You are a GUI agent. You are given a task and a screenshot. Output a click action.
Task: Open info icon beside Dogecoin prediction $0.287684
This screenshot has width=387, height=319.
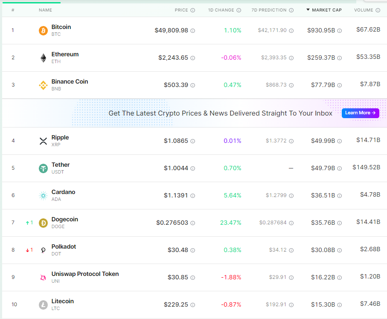291,223
